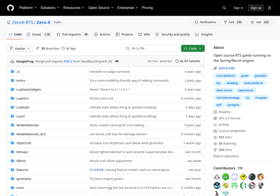This screenshot has height=196, width=280.
Task: Click the gamedata folder icon
Action: pos(12,179)
